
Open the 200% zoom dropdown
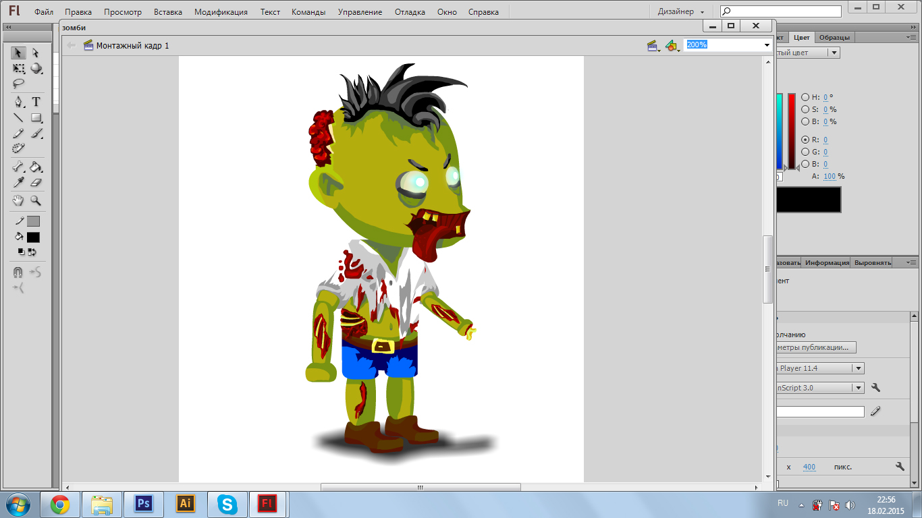(x=767, y=45)
